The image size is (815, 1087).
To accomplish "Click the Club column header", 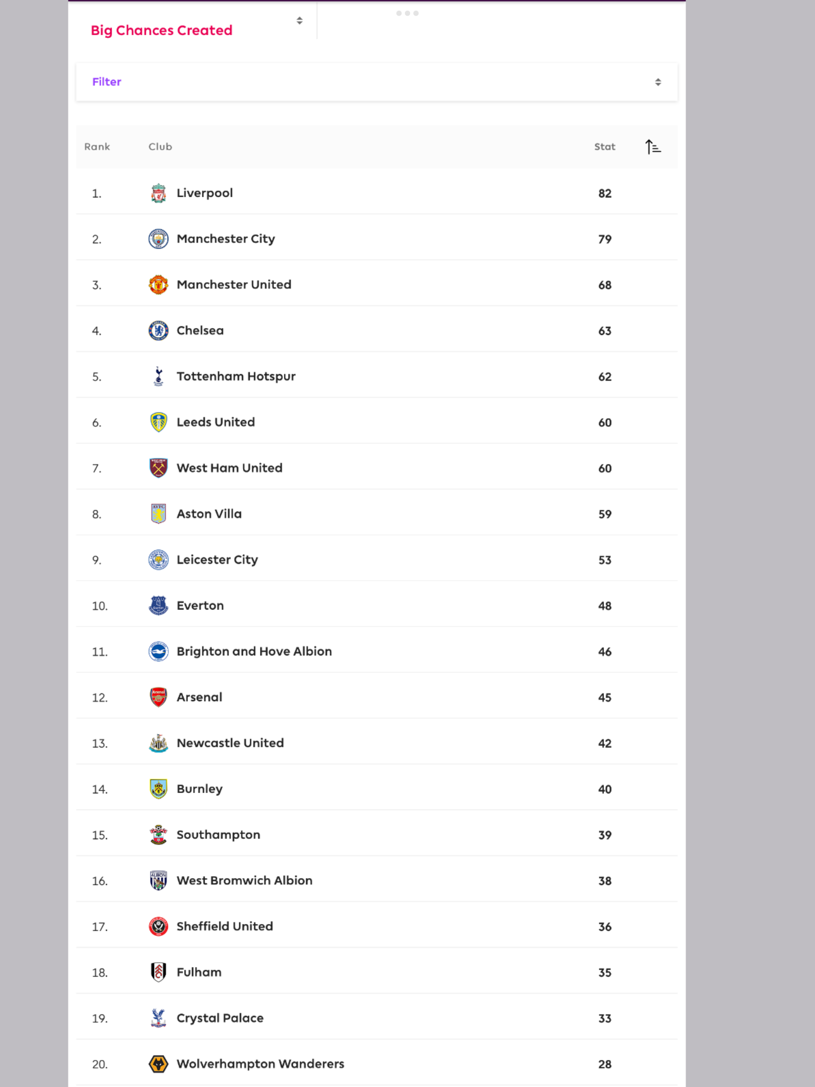I will coord(160,147).
